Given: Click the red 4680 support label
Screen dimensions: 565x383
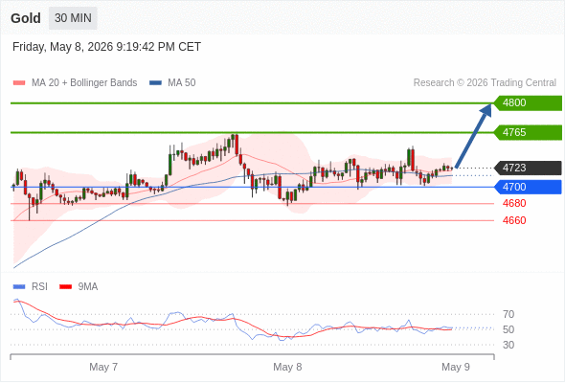Looking at the screenshot, I should [x=514, y=203].
